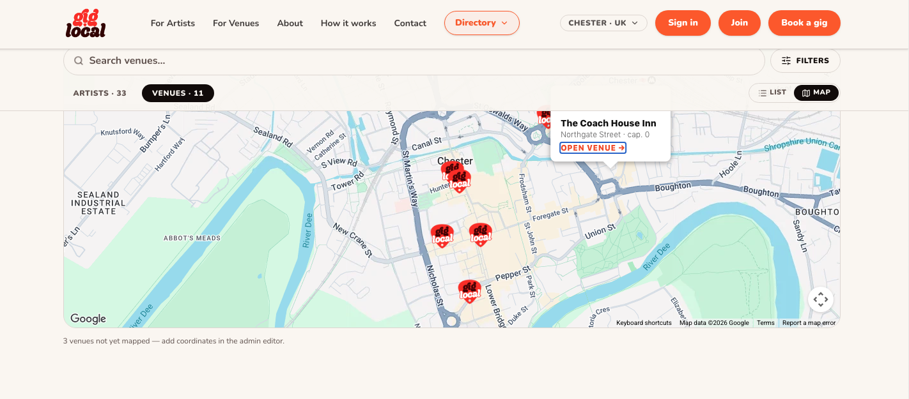Click the gig local logo

point(86,23)
